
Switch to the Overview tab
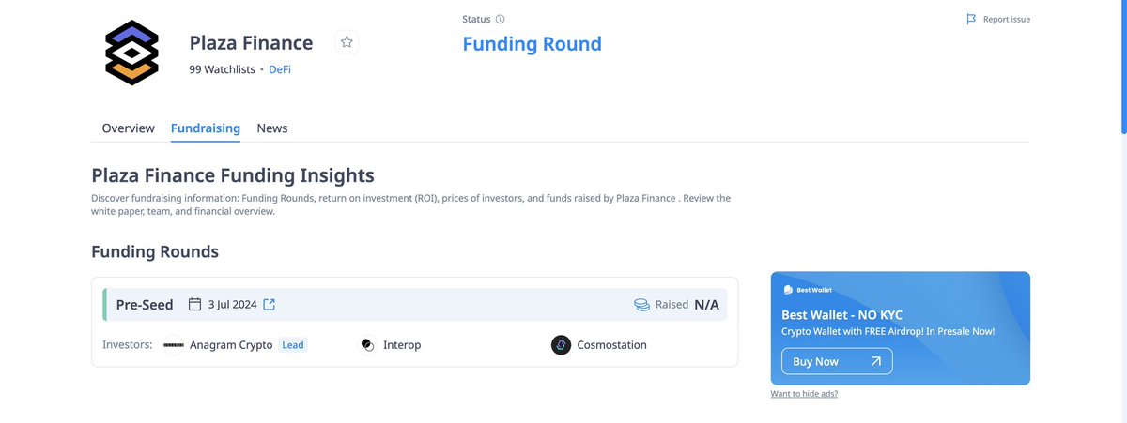click(x=129, y=128)
